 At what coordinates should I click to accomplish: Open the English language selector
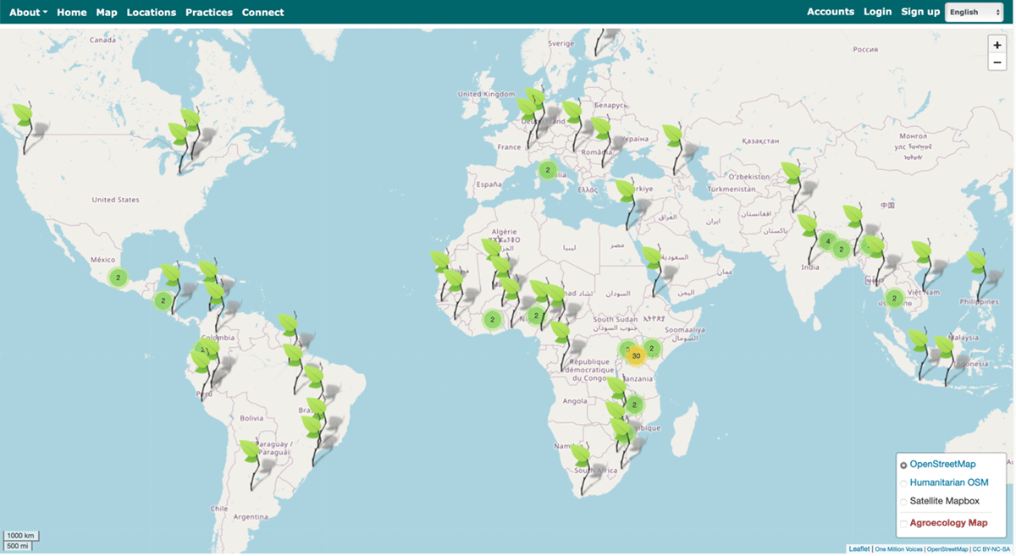click(x=974, y=12)
